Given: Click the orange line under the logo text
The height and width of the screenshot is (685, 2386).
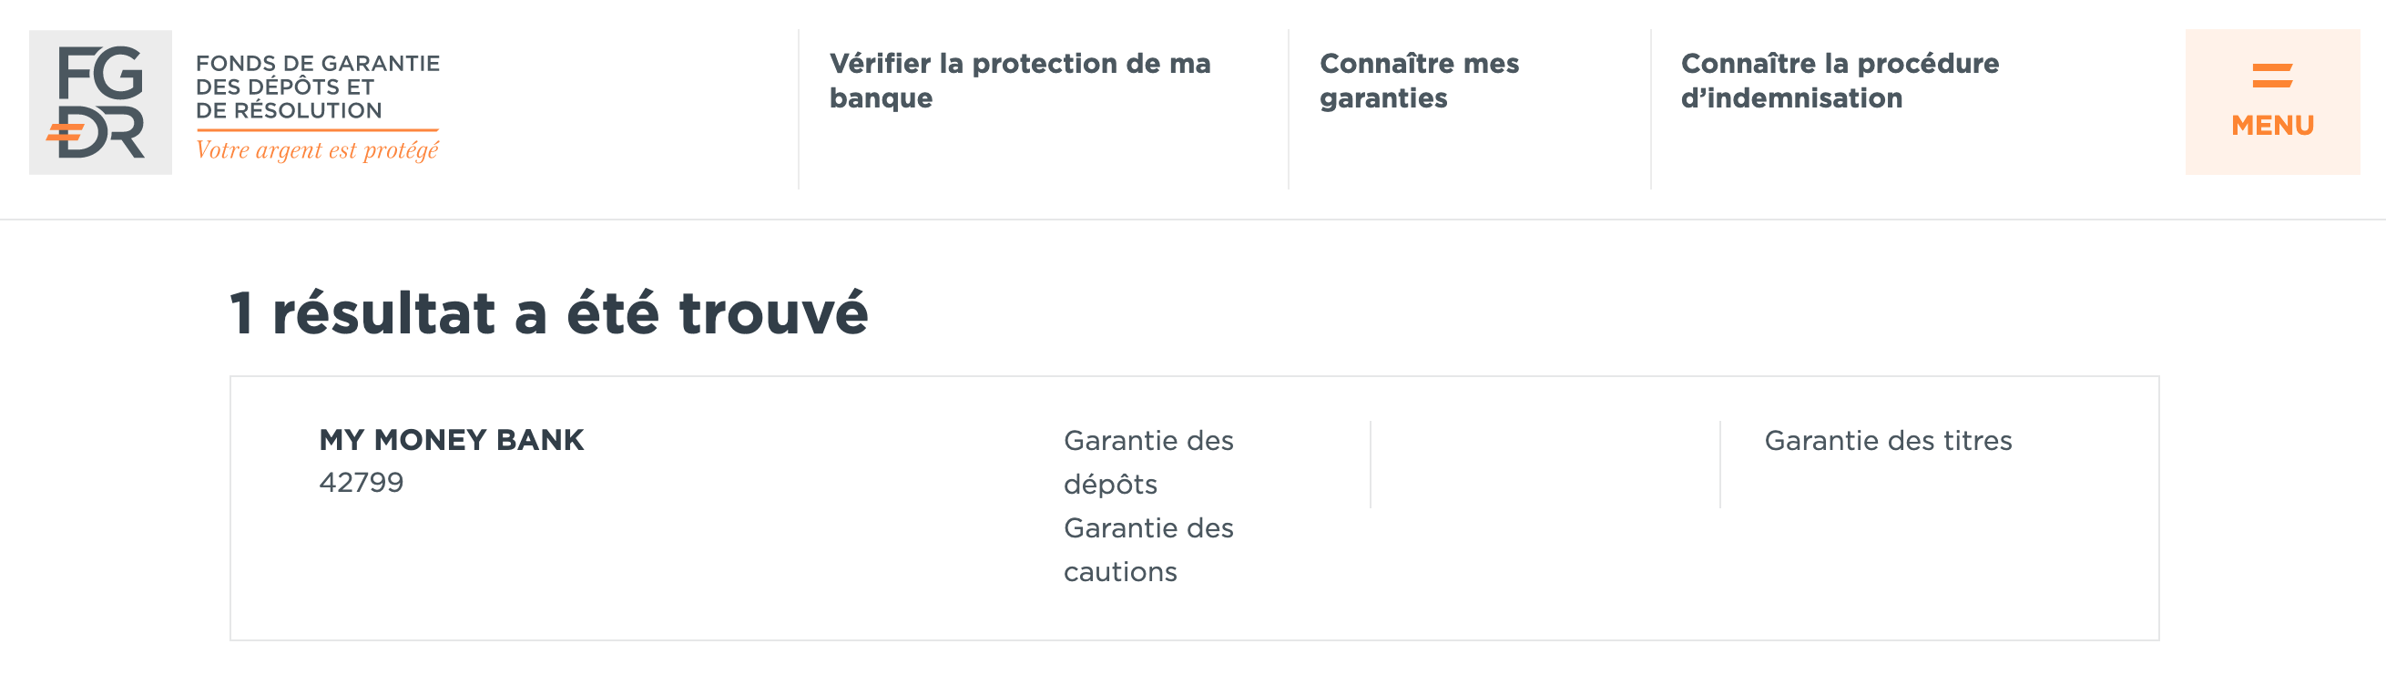Looking at the screenshot, I should click(x=317, y=129).
